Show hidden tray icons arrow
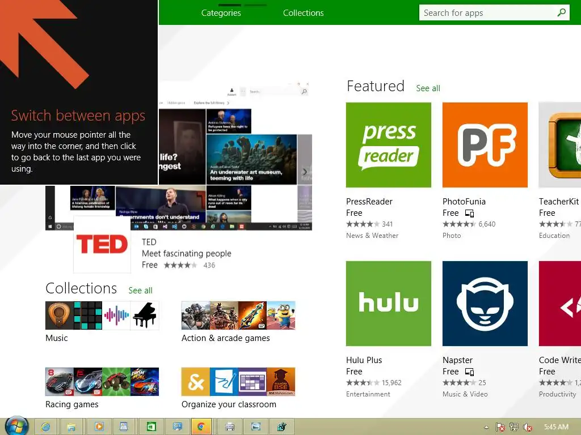The image size is (581, 435). tap(486, 427)
